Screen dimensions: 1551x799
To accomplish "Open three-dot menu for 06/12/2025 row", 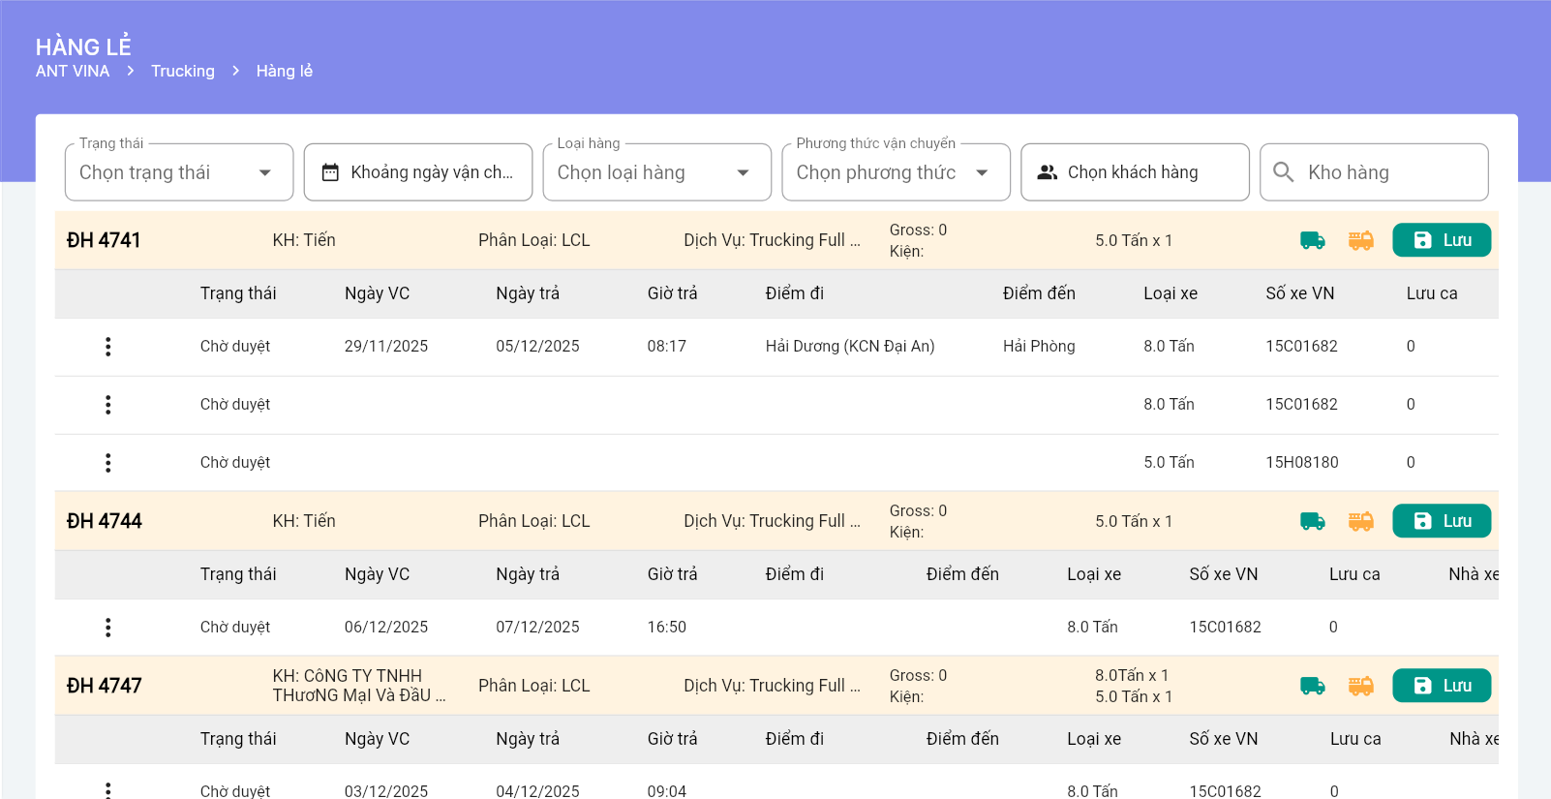I will tap(107, 628).
